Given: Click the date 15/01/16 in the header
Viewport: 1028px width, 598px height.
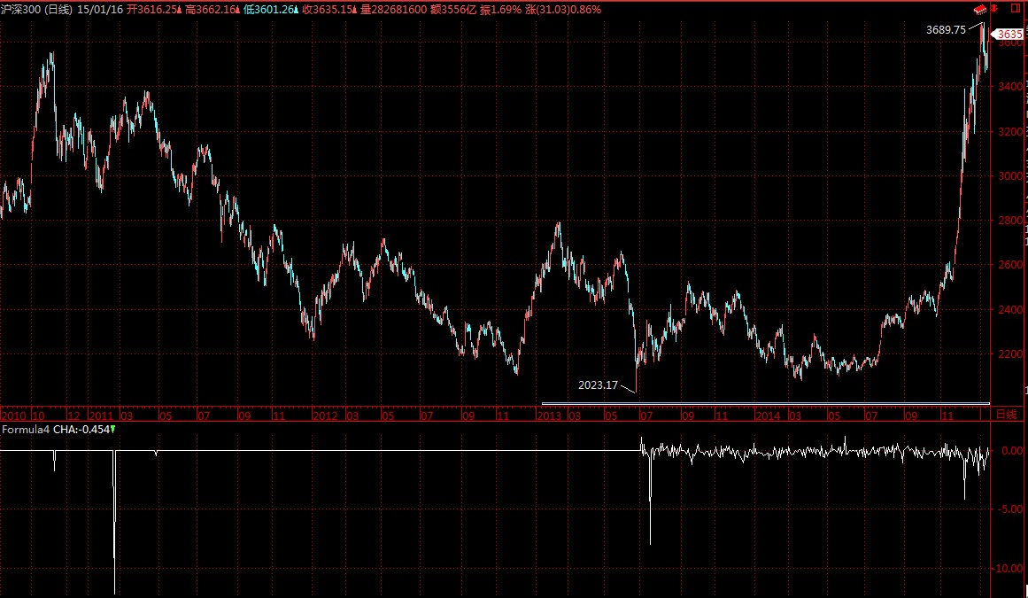Looking at the screenshot, I should 100,9.
